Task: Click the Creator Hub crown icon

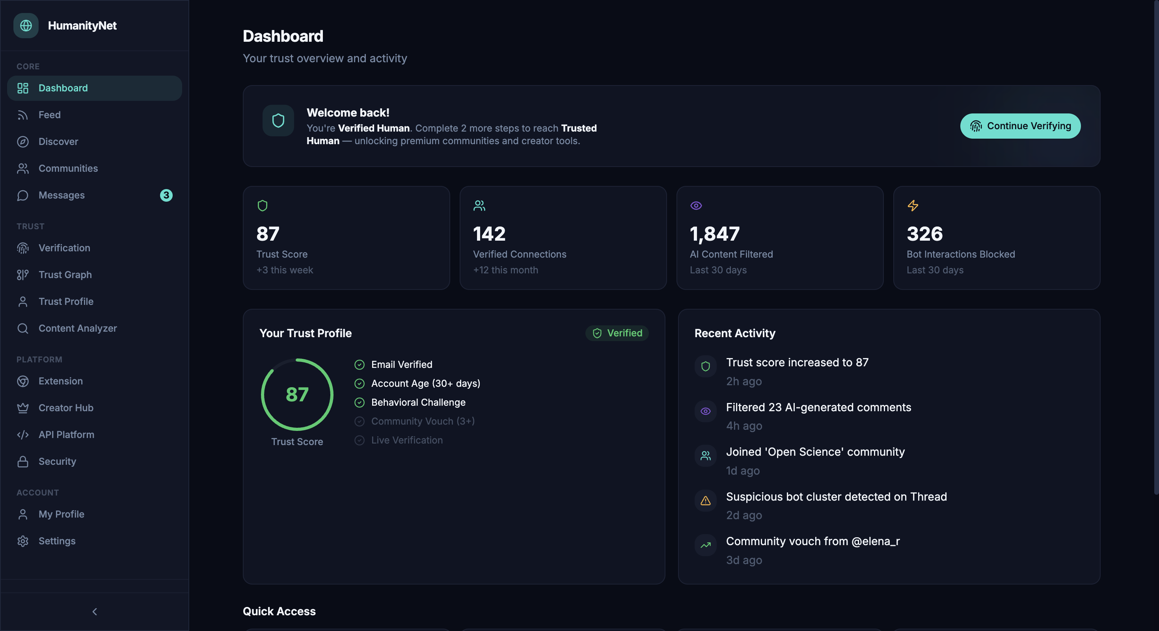Action: point(23,408)
